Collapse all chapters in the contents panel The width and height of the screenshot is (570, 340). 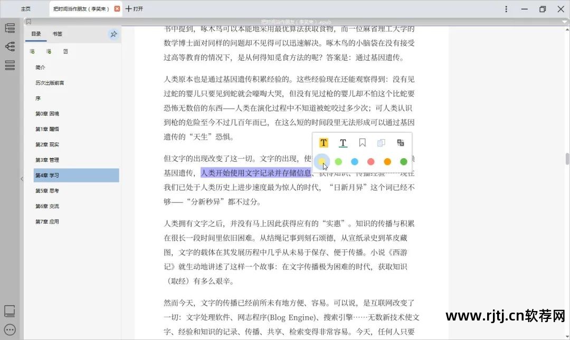click(49, 51)
